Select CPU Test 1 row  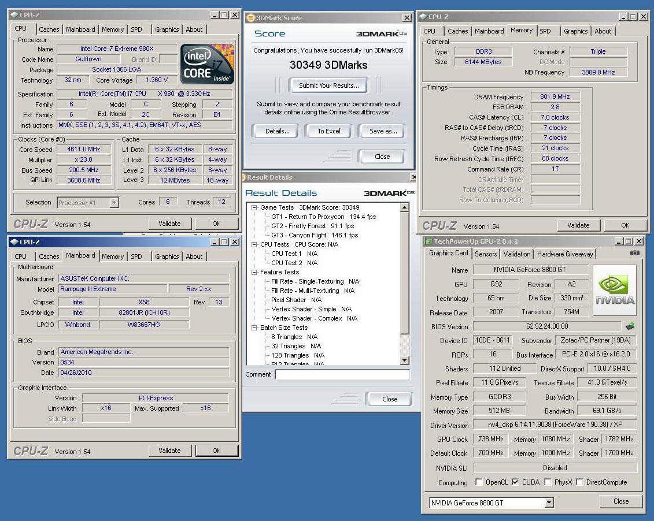pyautogui.click(x=294, y=254)
